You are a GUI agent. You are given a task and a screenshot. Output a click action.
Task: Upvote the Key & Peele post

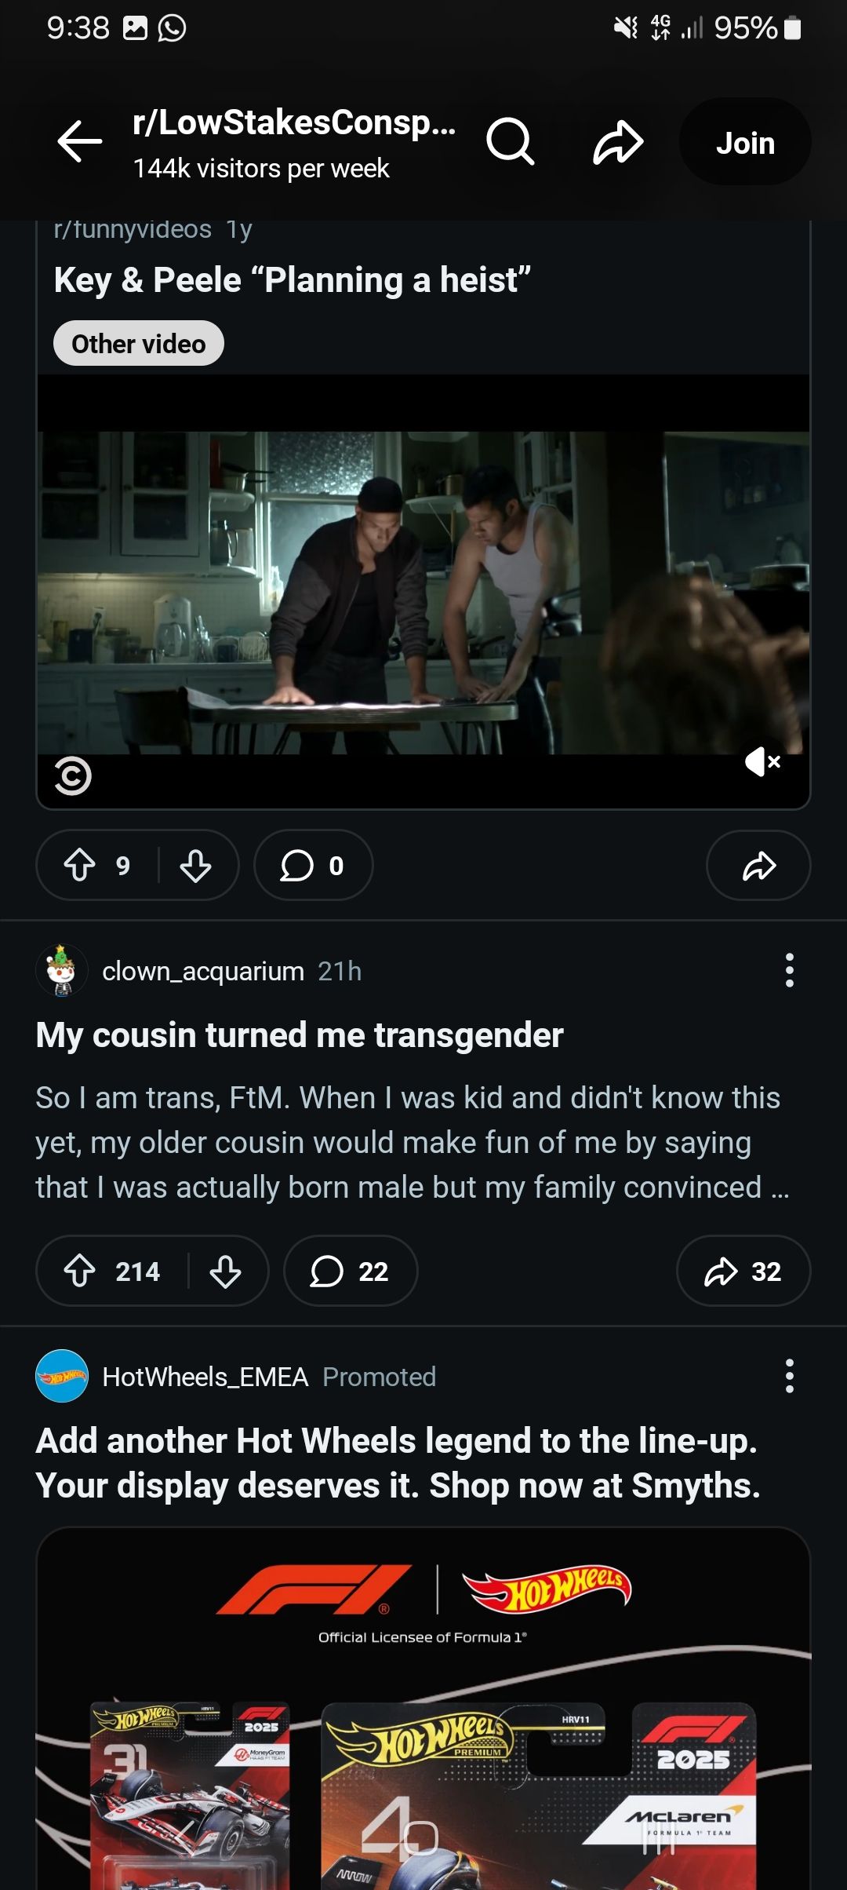pos(80,865)
